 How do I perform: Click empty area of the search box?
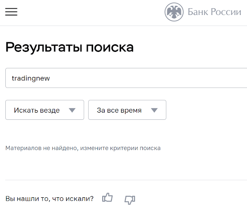tap(145, 78)
